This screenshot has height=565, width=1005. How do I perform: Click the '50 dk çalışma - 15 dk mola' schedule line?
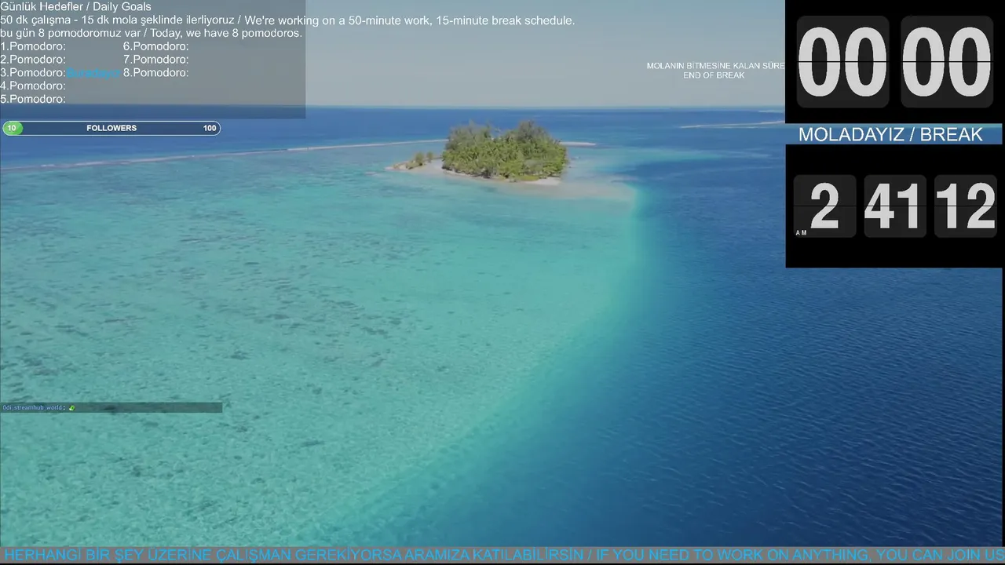pos(287,20)
